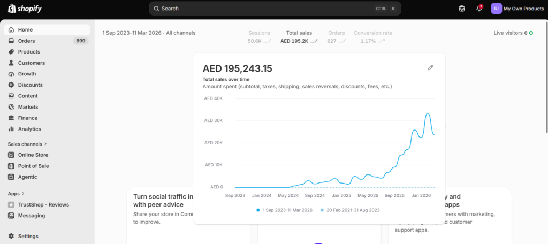Select the Sessions metric tab

coord(260,37)
